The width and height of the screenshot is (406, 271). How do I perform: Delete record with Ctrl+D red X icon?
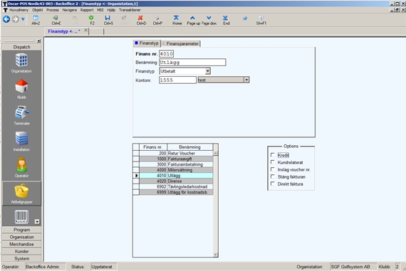tap(140, 18)
